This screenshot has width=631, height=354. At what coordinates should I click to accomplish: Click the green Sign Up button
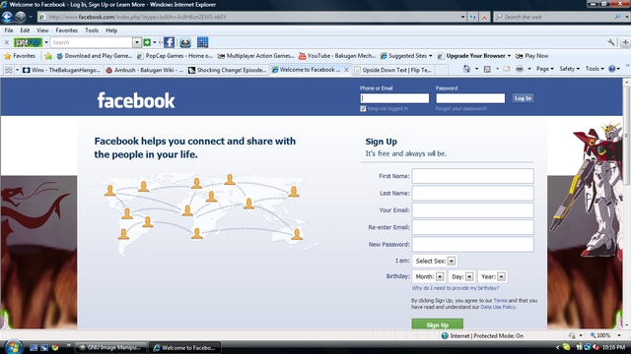(x=438, y=324)
